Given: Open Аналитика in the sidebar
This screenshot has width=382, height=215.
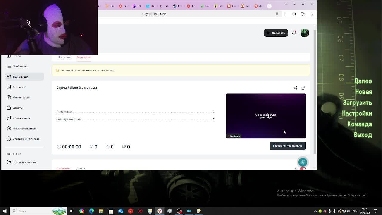Looking at the screenshot, I should [24, 87].
